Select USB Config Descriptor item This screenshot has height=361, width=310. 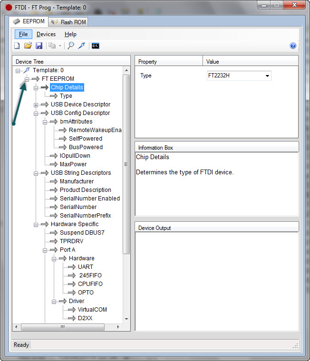click(80, 113)
